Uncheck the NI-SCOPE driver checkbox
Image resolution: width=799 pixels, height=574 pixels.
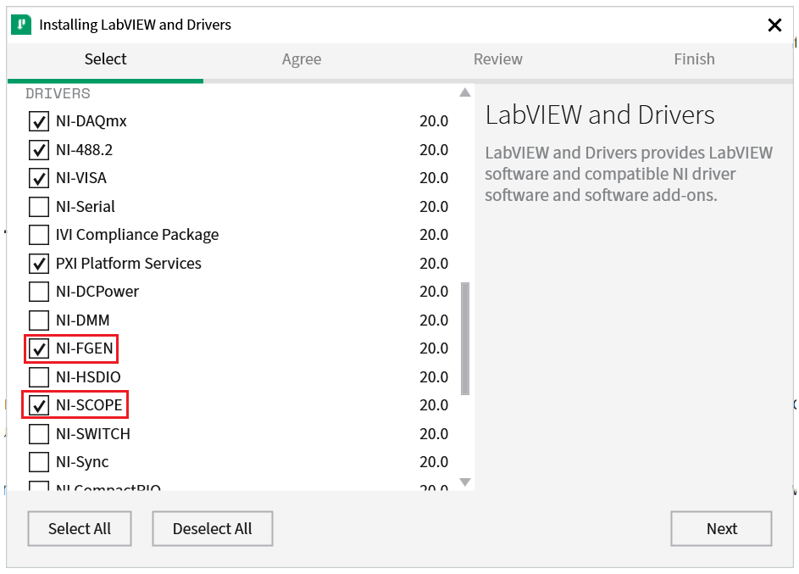(39, 405)
